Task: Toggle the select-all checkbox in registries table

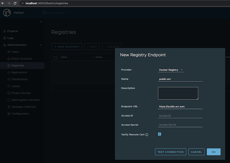Action: pyautogui.click(x=55, y=57)
